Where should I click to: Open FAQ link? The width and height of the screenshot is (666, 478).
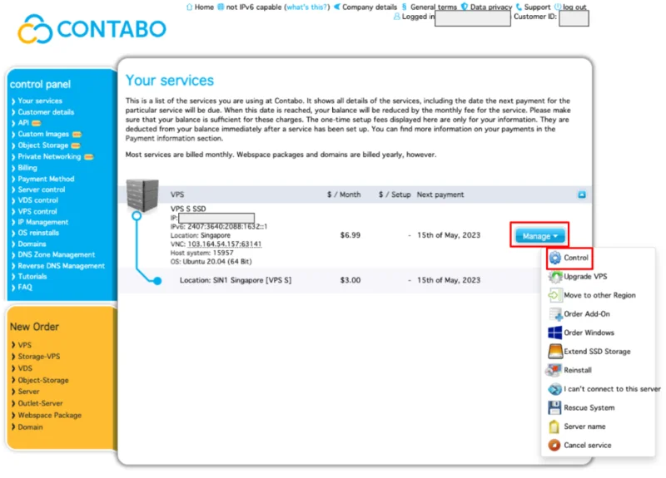point(25,287)
